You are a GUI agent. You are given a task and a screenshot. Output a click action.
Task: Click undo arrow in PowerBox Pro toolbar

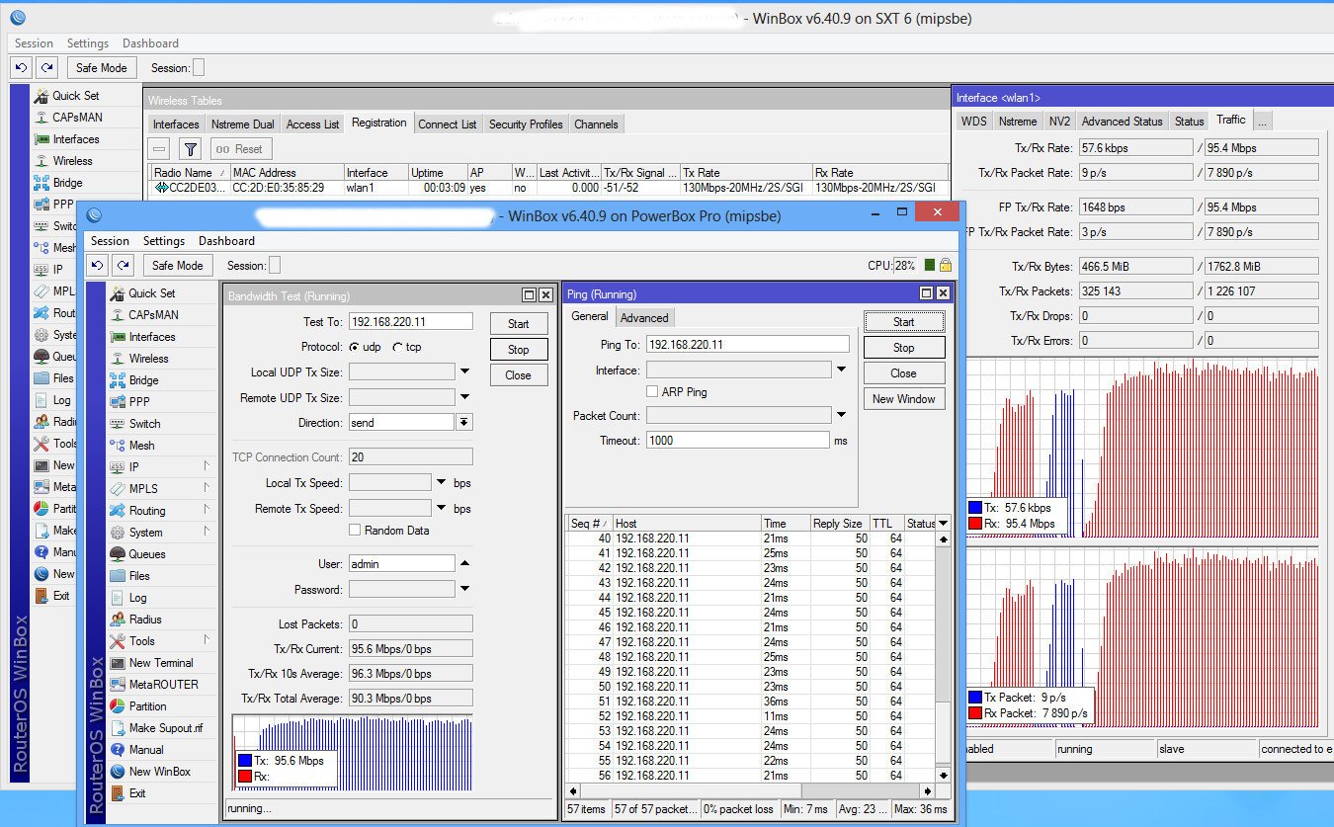(x=97, y=265)
